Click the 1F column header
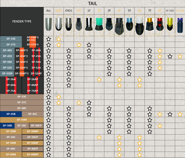This screenshot has width=185, height=158. [x=89, y=10]
